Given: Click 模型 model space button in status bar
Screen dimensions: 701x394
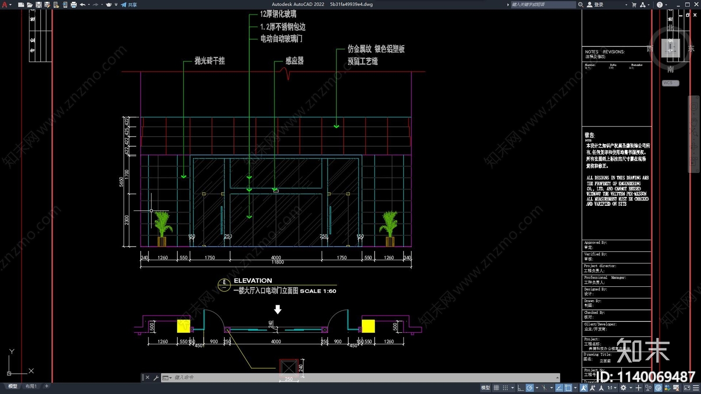Looking at the screenshot, I should (485, 388).
